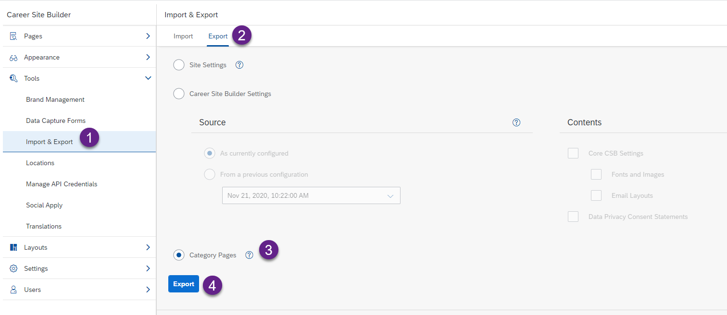
Task: Open the Social Apply tool
Action: (44, 205)
